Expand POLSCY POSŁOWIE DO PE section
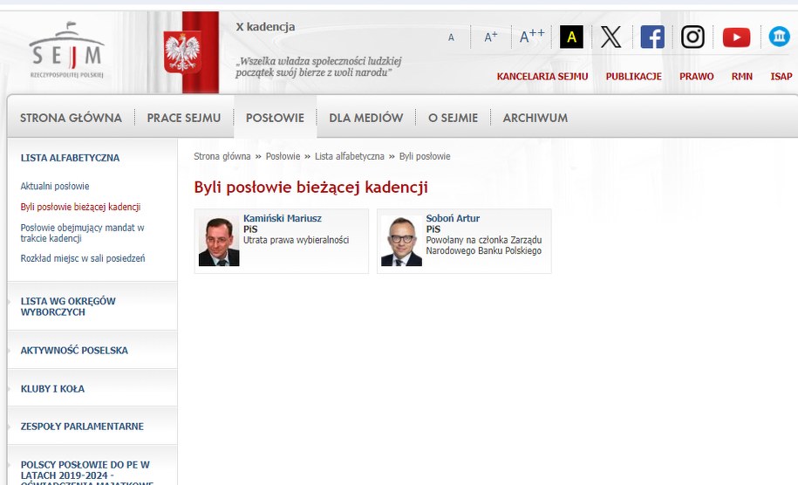This screenshot has width=798, height=485. pos(86,472)
